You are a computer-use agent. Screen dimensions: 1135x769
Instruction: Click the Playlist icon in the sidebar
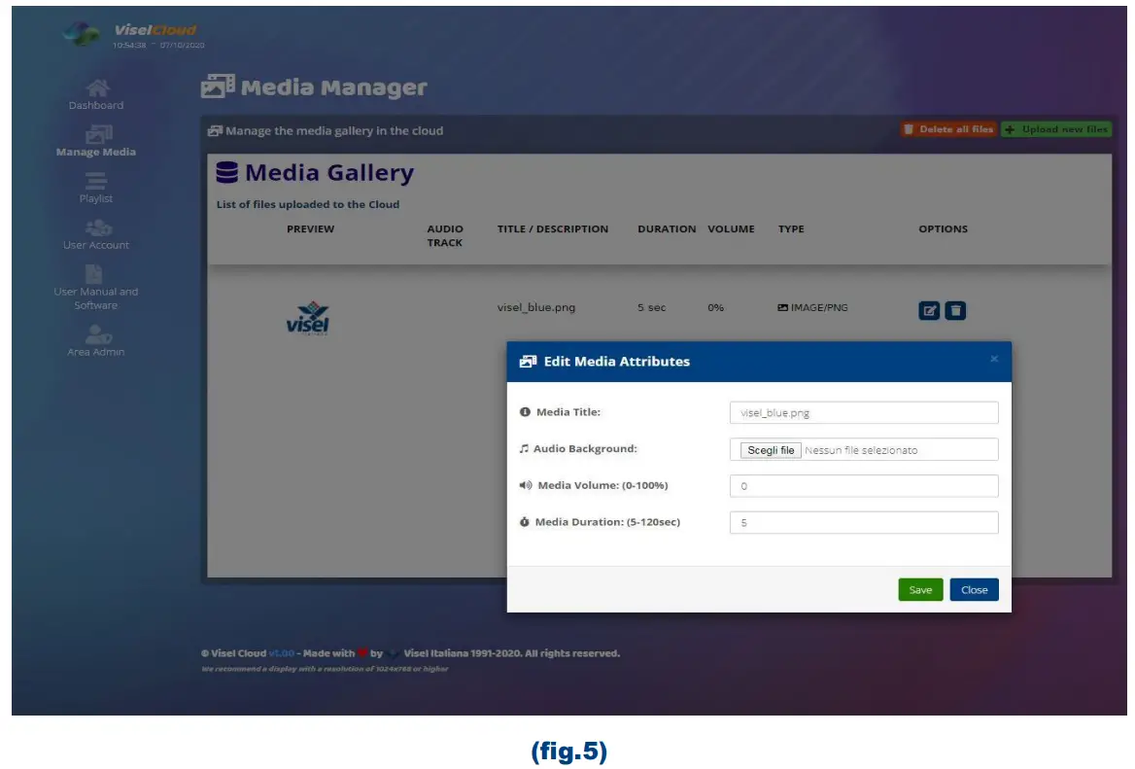(x=96, y=182)
